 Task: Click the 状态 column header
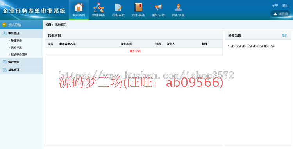[x=158, y=44]
